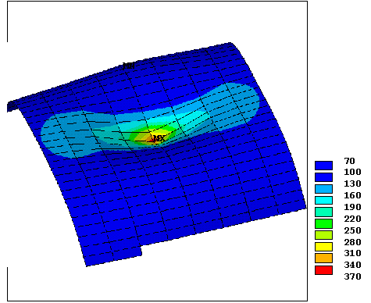Click the teal-green legend swatch near 220
The image size is (371, 303).
pos(323,212)
